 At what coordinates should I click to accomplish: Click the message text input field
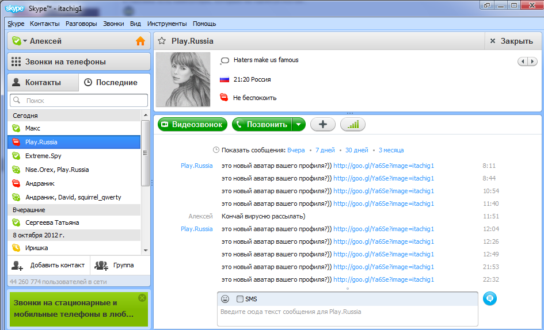(347, 316)
